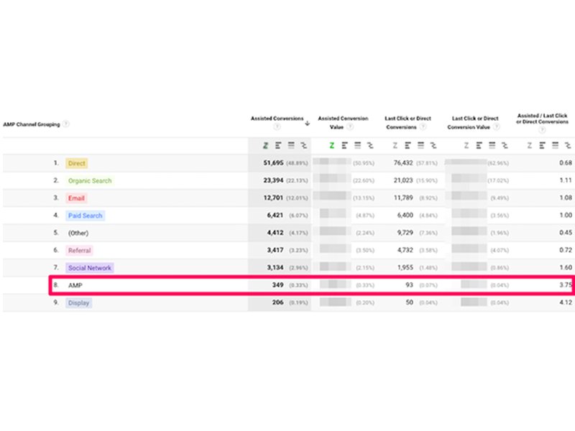Click rightmost zigzag icon under Assisted / Last Click column

tap(566, 145)
